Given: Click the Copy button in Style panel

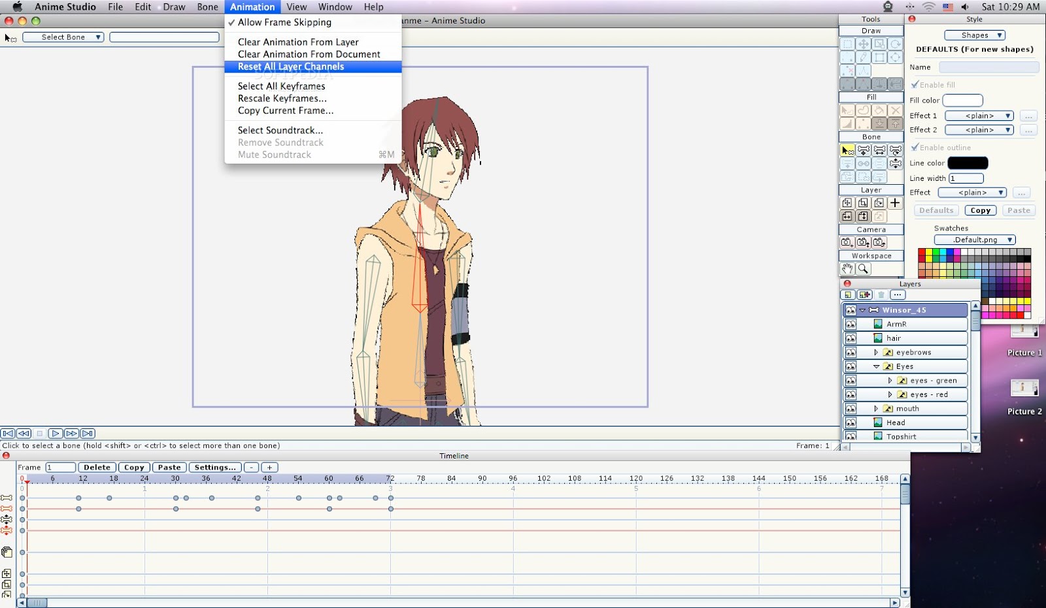Looking at the screenshot, I should pos(980,210).
